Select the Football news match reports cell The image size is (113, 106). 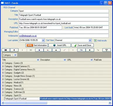pyautogui.click(x=53, y=99)
